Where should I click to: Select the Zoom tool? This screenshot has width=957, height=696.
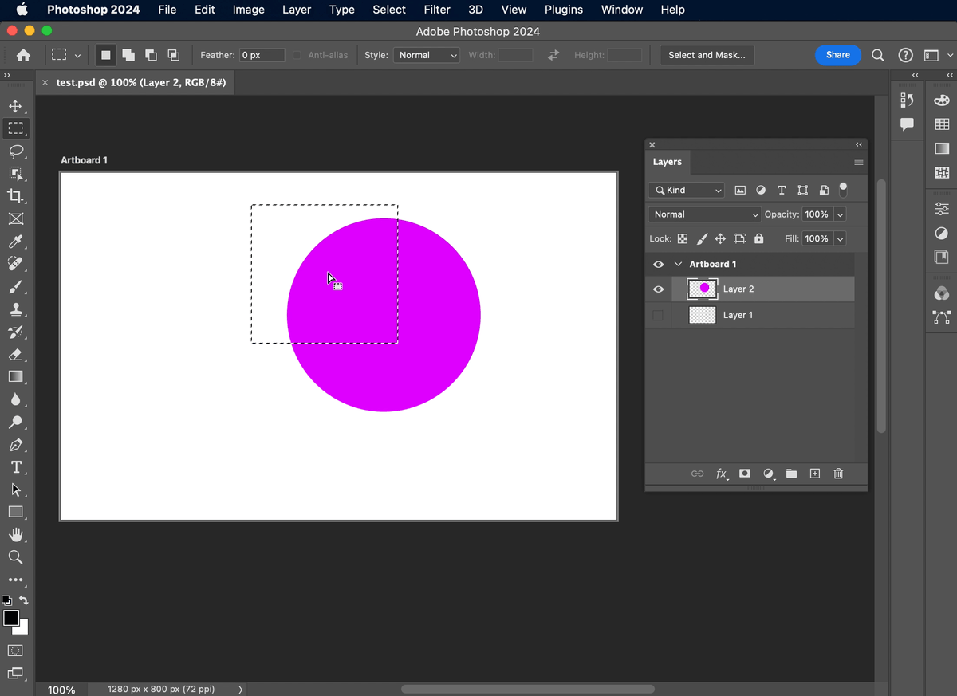(x=16, y=557)
